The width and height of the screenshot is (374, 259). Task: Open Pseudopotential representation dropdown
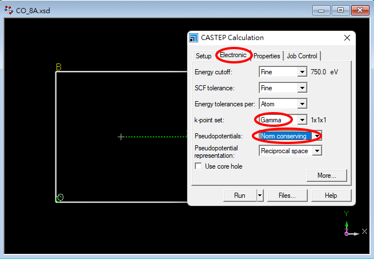[317, 152]
